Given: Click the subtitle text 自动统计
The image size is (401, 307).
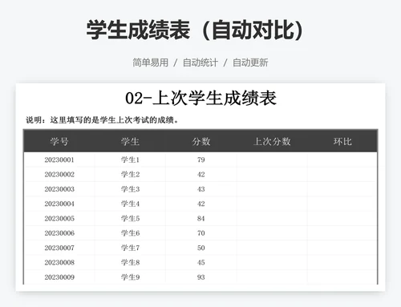Looking at the screenshot, I should 200,63.
